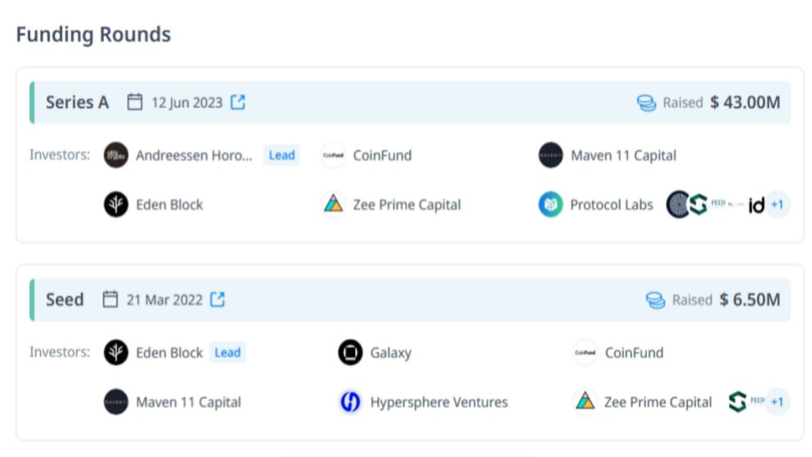Select the Series A round title

point(77,102)
